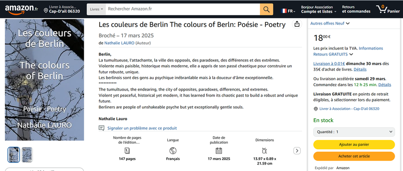Click next arrow in the product details carousel
Viewport: 403px width, 171px height.
[297, 151]
